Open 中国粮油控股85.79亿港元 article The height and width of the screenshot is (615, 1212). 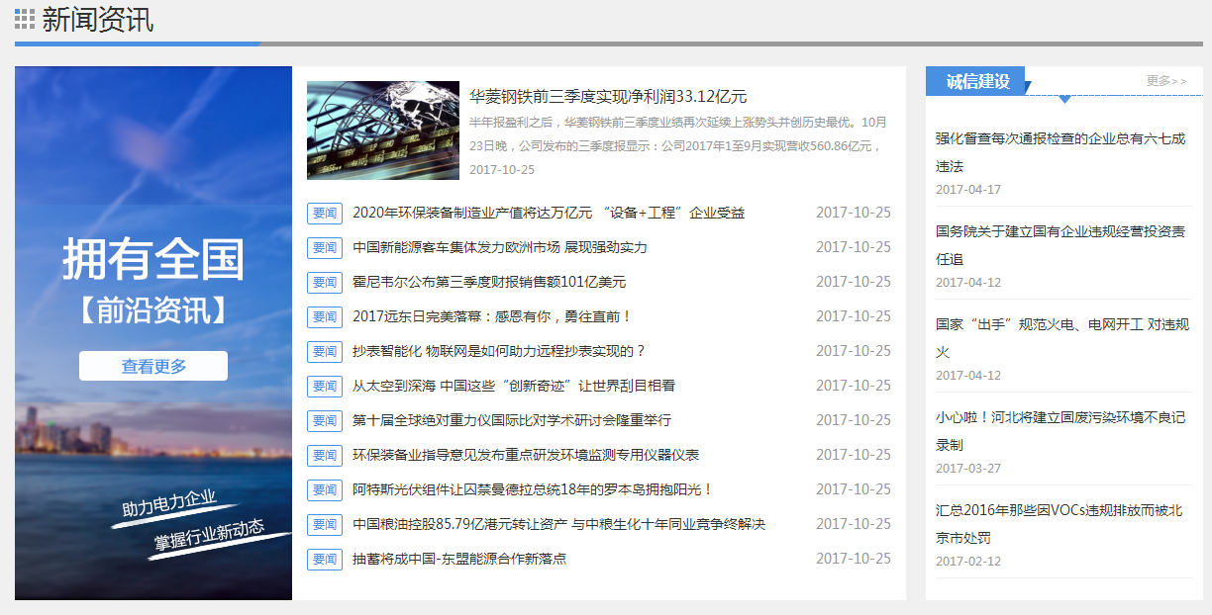558,524
